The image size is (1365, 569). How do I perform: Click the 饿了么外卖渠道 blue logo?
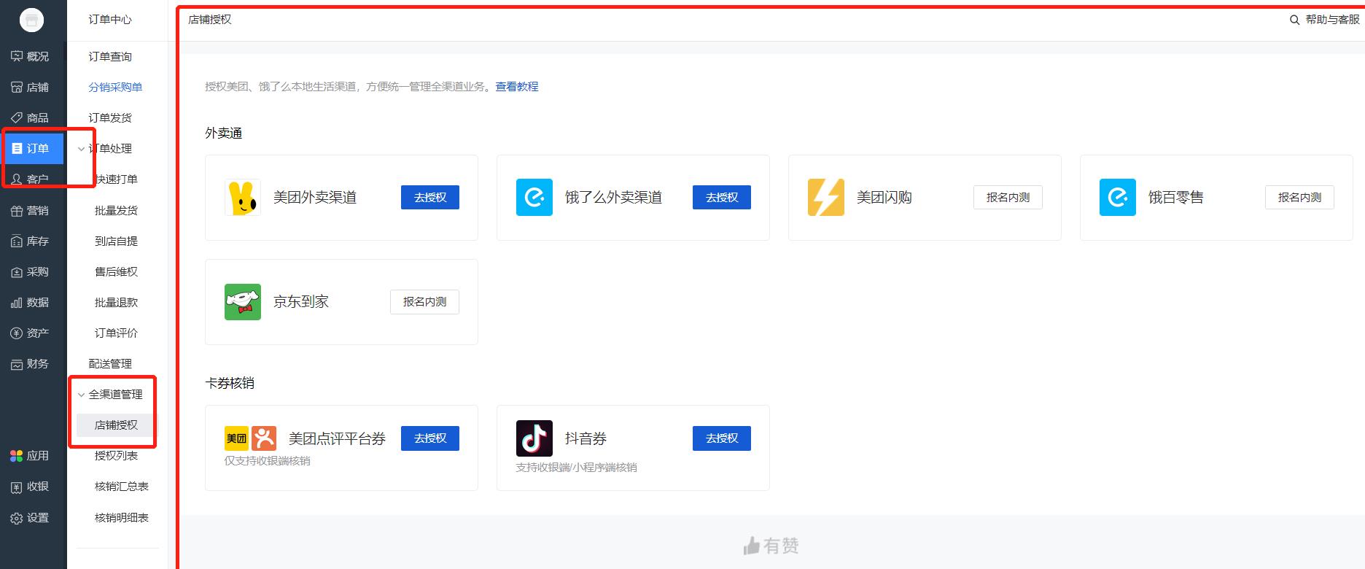tap(534, 198)
